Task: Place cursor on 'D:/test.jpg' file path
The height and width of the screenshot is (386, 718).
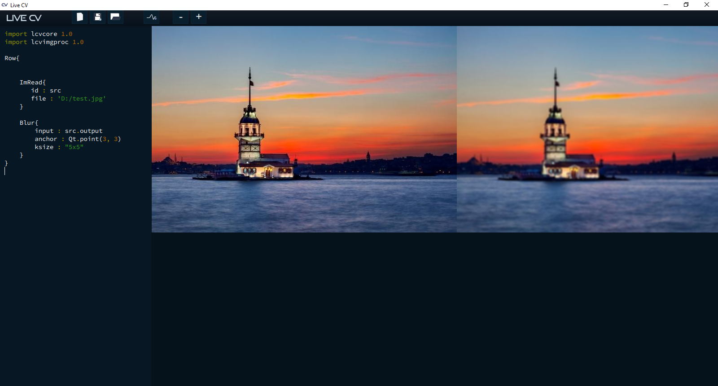Action: click(82, 99)
